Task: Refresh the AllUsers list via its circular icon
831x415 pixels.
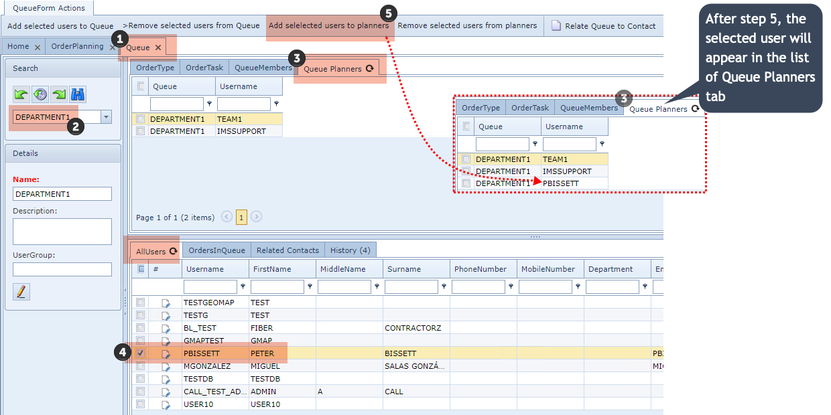Action: (x=173, y=250)
